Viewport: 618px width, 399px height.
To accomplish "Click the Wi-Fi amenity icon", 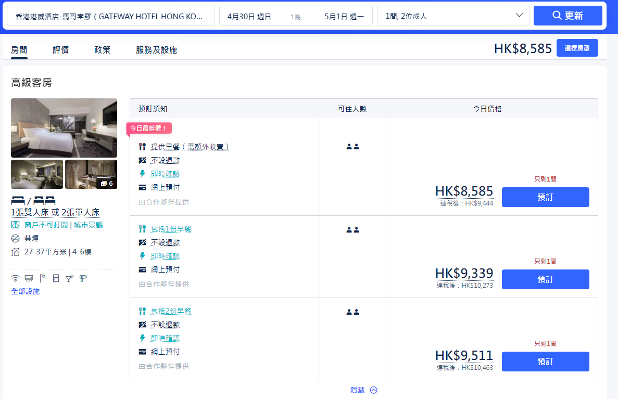I will [x=15, y=278].
